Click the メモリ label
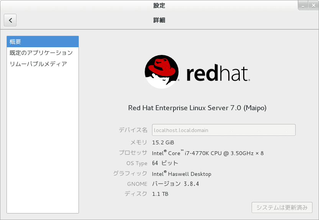This screenshot has width=319, height=220. tap(139, 142)
